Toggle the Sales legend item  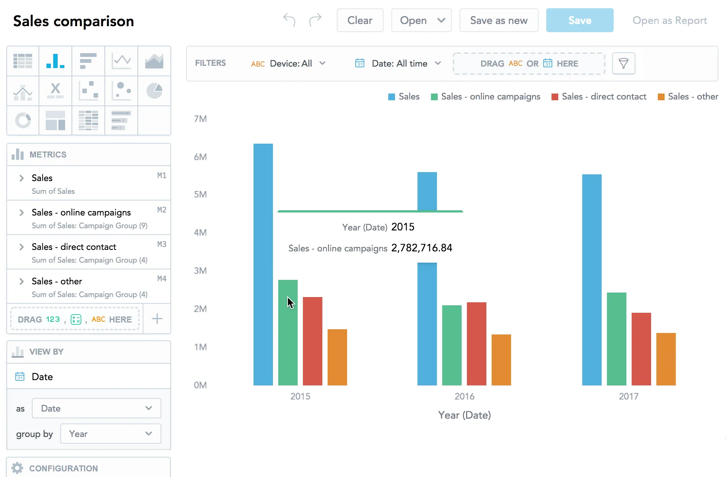tap(404, 96)
